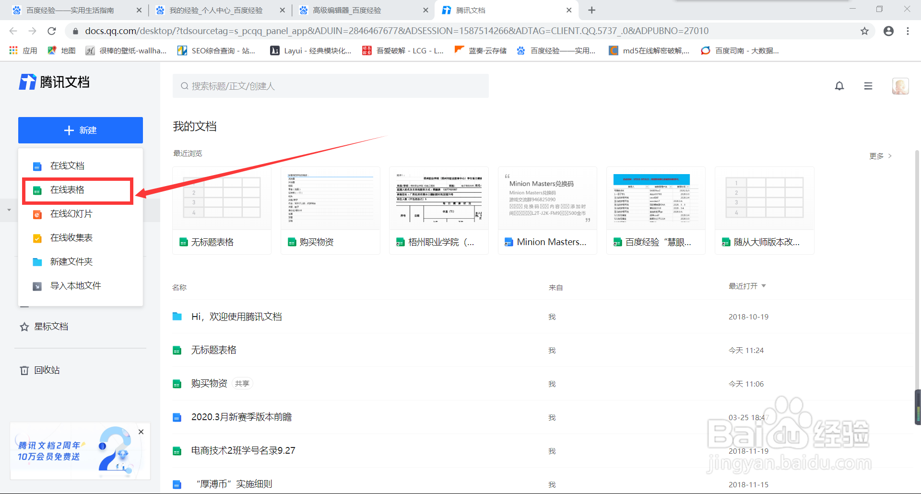Switch to 百度经验——实用生活指南 tab

click(77, 10)
